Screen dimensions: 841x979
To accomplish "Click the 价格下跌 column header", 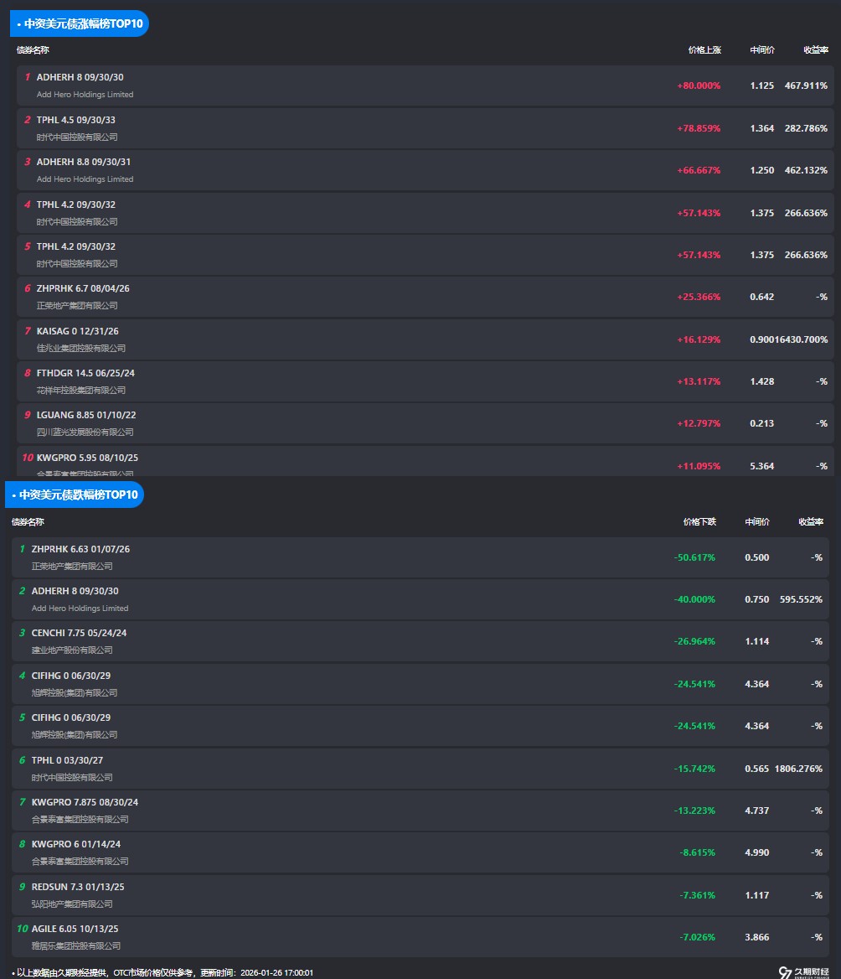I will click(699, 521).
